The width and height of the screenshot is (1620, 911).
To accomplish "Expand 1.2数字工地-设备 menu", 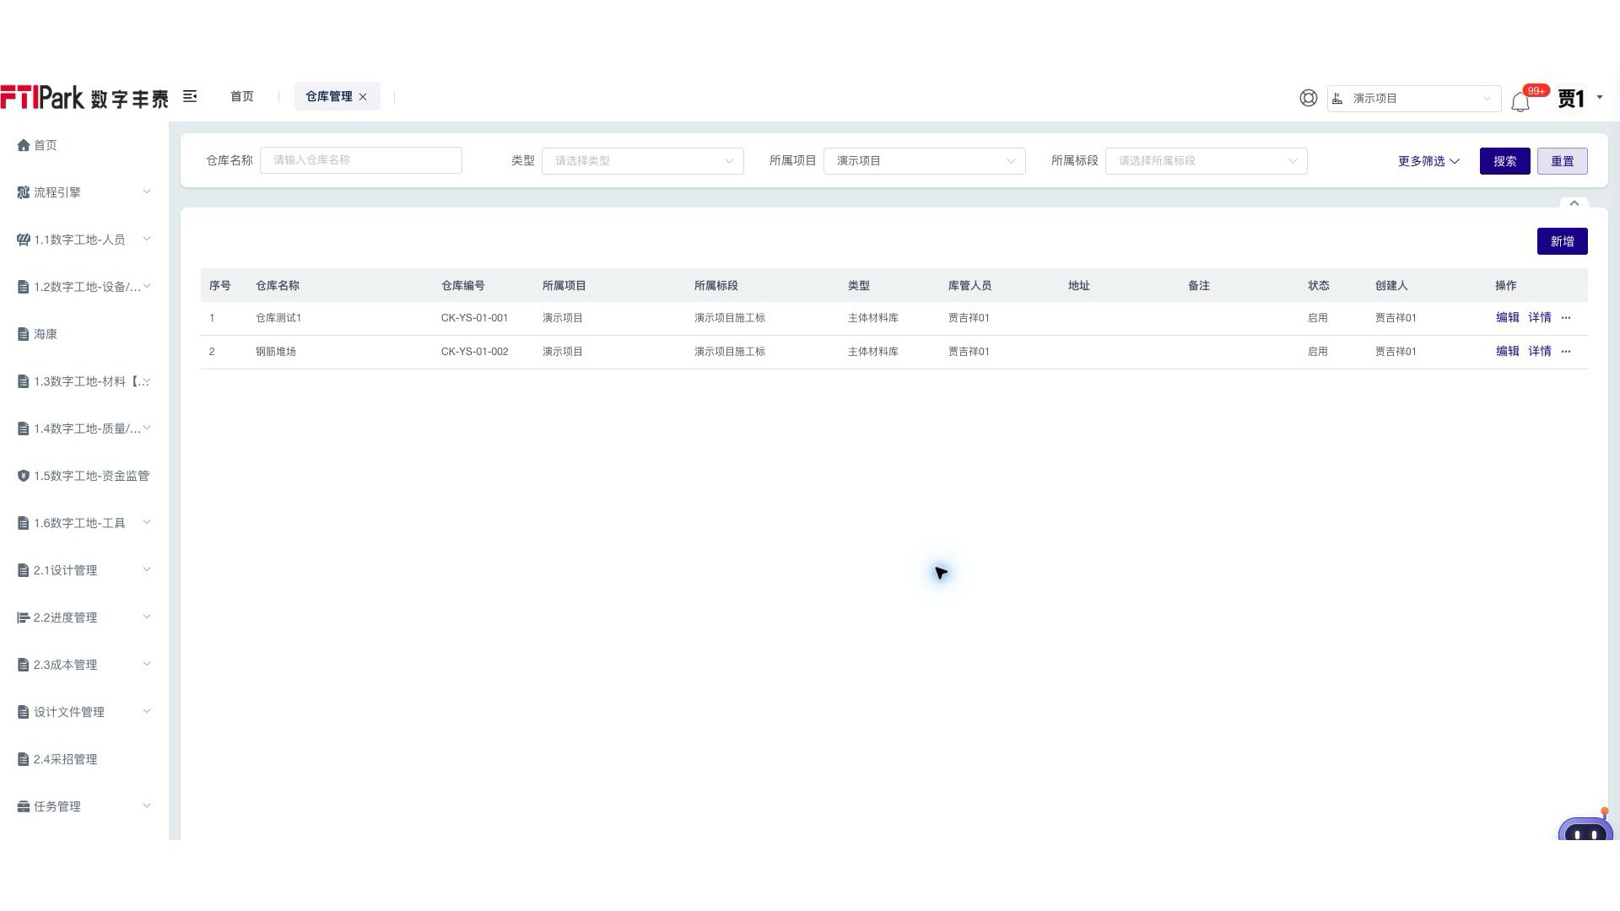I will click(x=84, y=287).
